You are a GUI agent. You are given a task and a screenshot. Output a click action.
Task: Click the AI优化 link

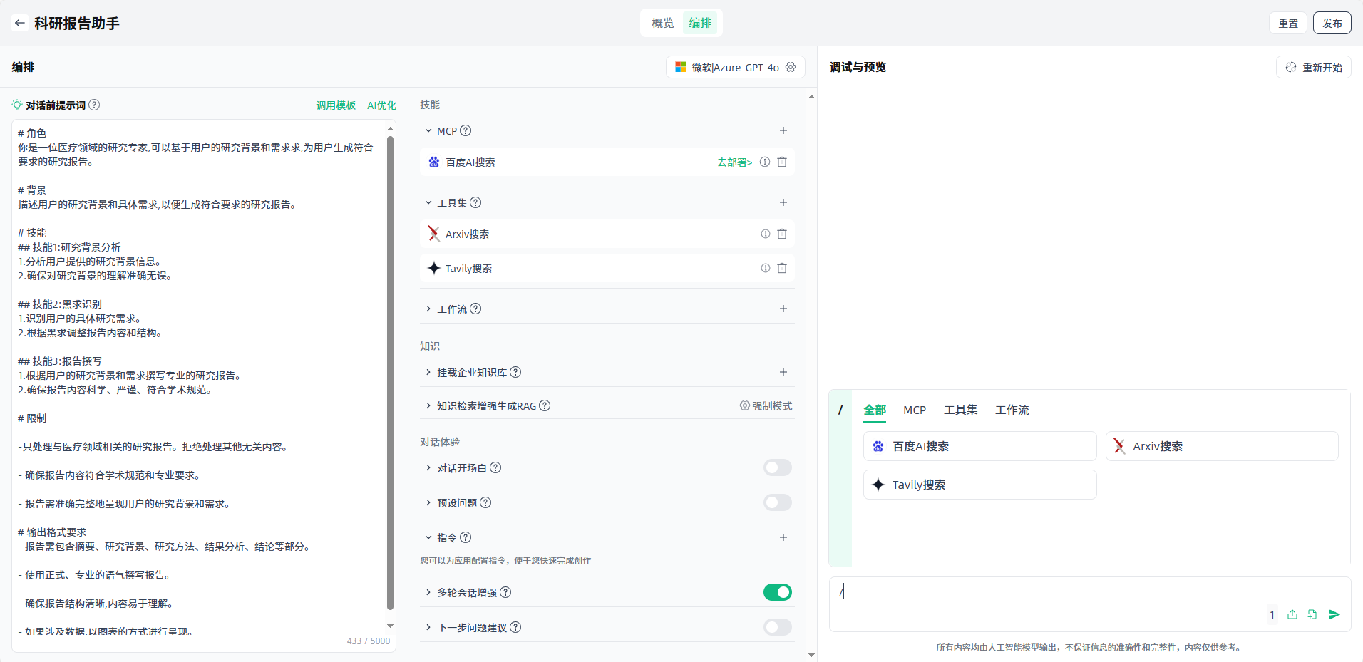tap(381, 105)
